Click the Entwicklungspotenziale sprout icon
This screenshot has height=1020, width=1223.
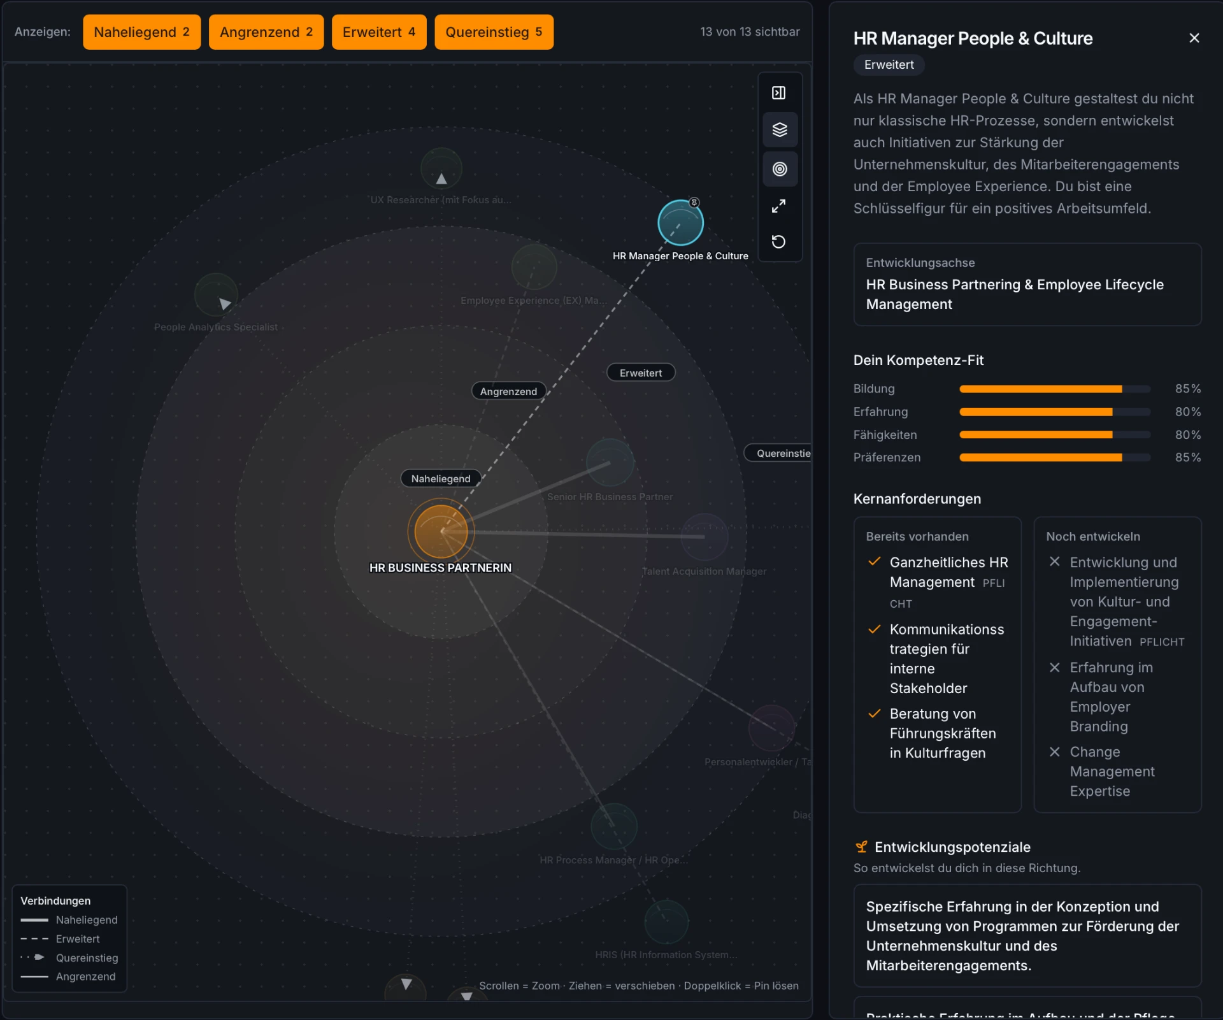861,847
